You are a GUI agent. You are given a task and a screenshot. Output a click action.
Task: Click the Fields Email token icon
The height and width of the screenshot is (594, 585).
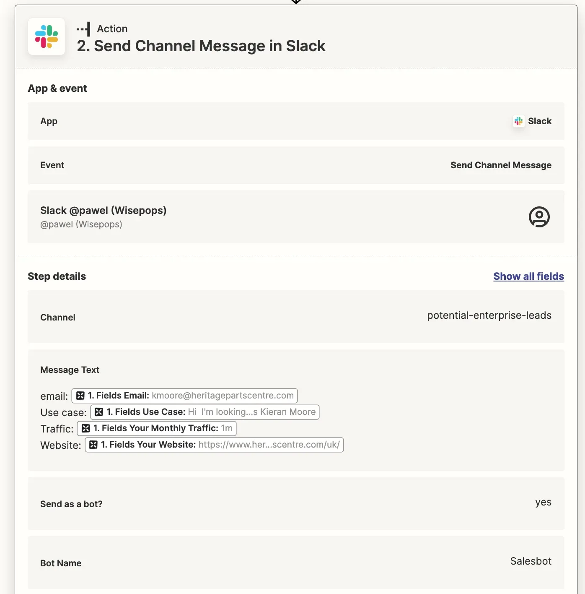click(x=80, y=396)
